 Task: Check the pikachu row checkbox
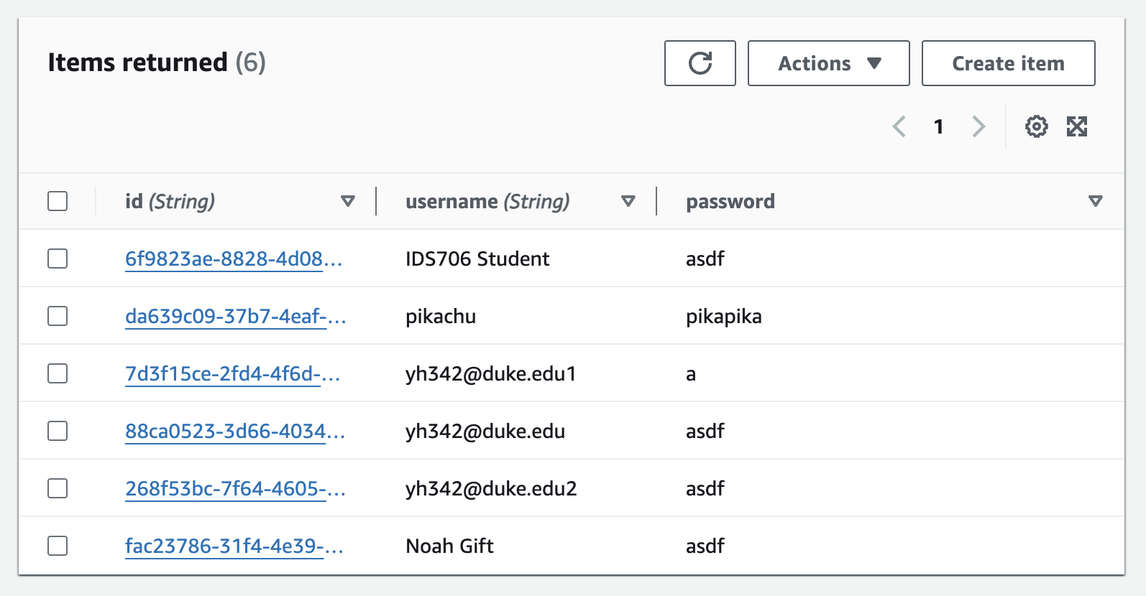(58, 316)
